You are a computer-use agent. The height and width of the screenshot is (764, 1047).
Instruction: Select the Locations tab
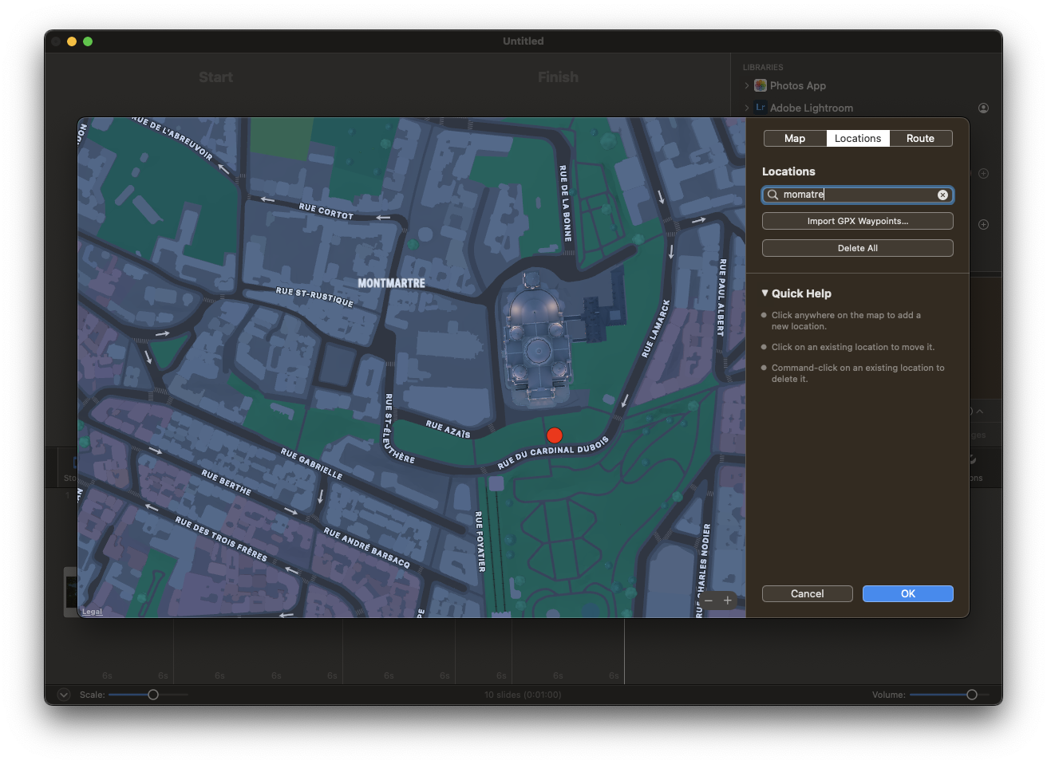pos(858,139)
